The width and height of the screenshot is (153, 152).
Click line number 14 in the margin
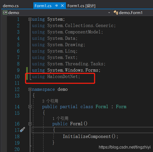point(17,107)
